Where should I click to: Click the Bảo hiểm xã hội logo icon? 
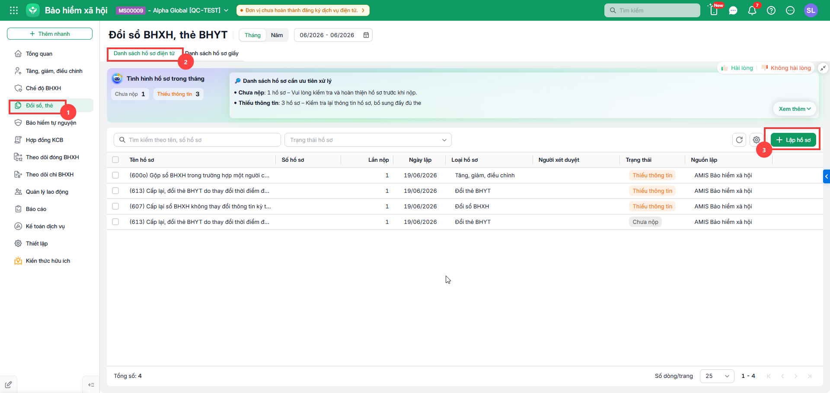click(33, 10)
